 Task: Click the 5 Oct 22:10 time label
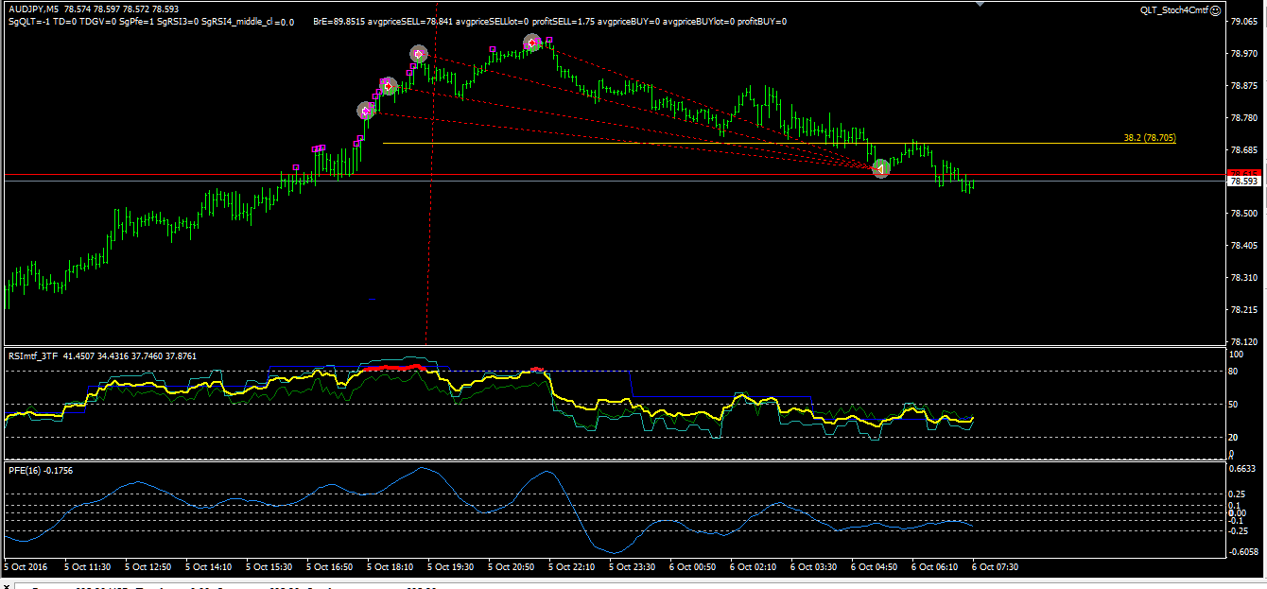pyautogui.click(x=571, y=567)
